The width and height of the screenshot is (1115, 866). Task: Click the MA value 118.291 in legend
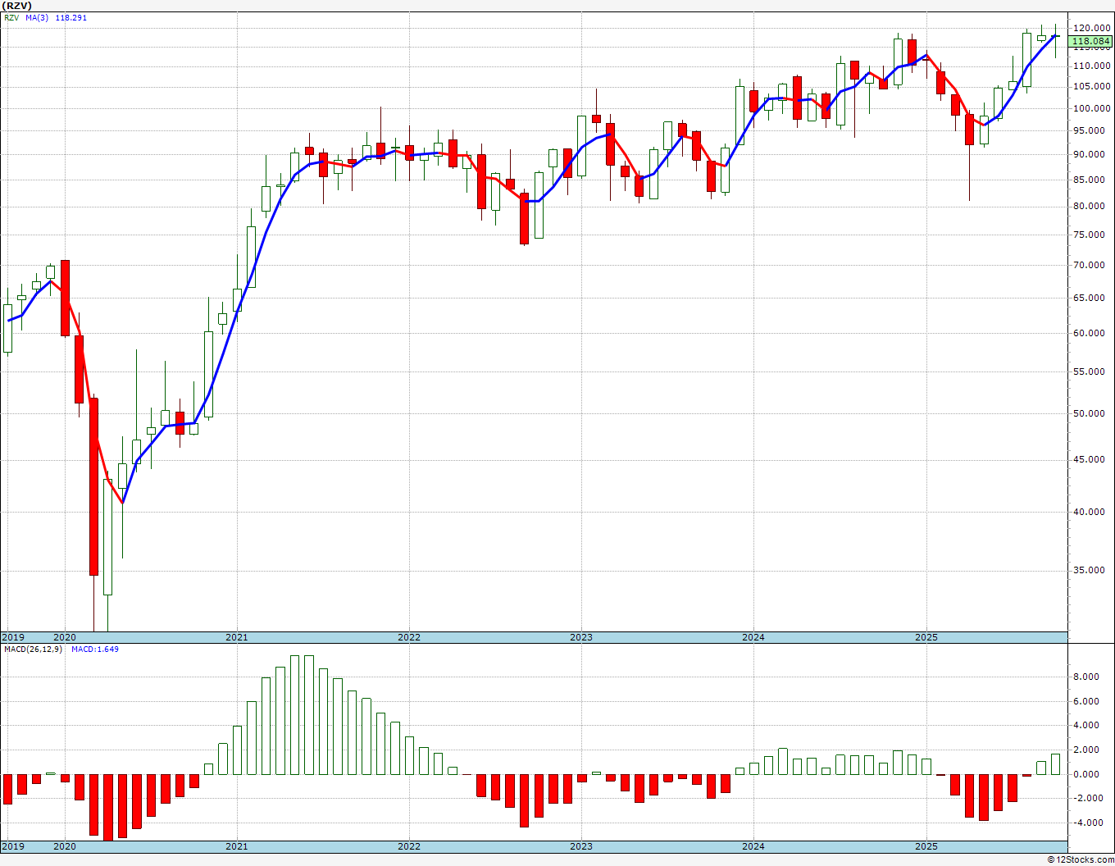point(71,17)
